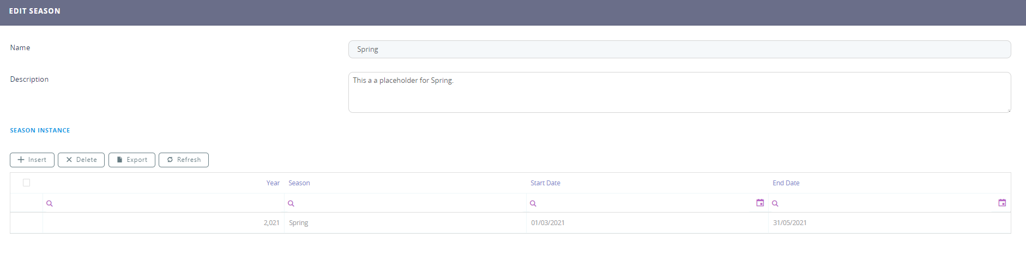Image resolution: width=1026 pixels, height=254 pixels.
Task: Sort by the Season column header
Action: (x=299, y=183)
